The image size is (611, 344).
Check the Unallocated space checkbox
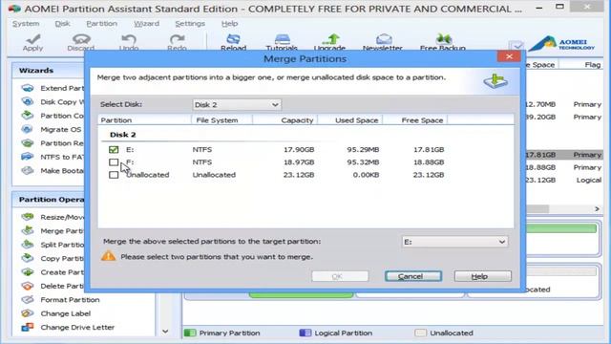[x=114, y=175]
